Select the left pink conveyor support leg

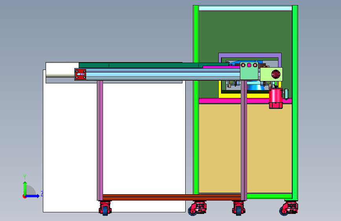click(100, 140)
